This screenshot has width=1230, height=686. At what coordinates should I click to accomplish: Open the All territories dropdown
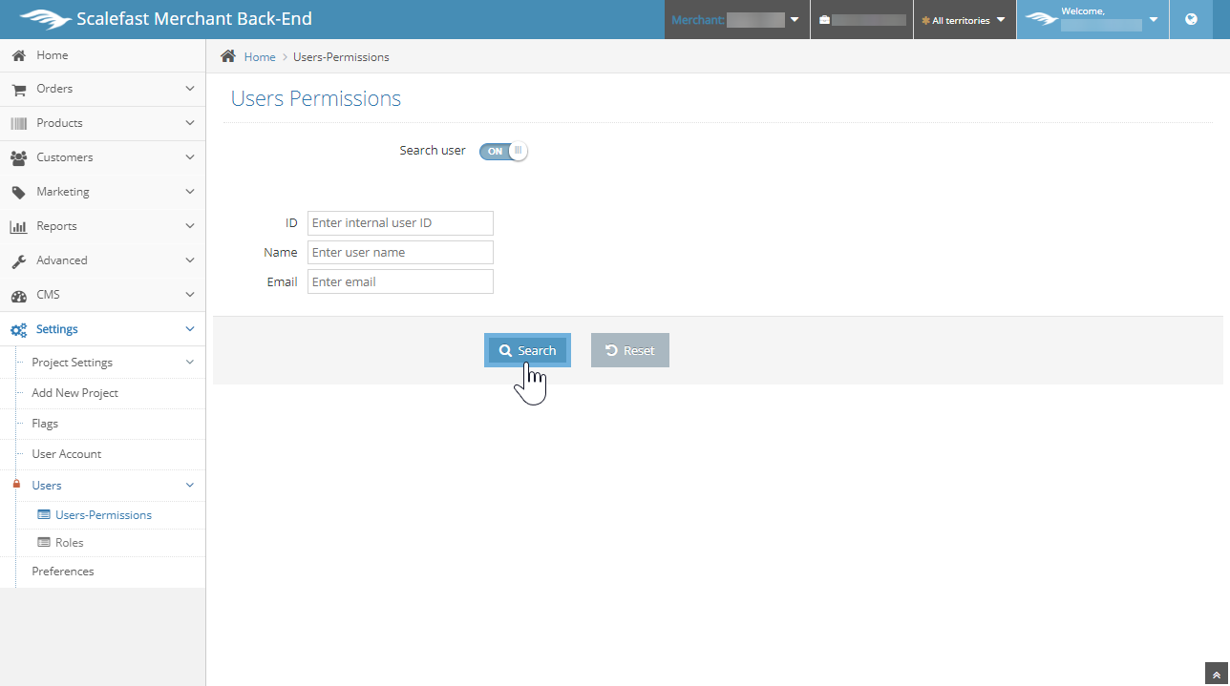point(964,20)
